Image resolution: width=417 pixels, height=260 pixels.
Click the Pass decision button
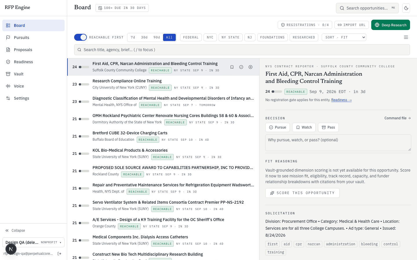tap(328, 127)
